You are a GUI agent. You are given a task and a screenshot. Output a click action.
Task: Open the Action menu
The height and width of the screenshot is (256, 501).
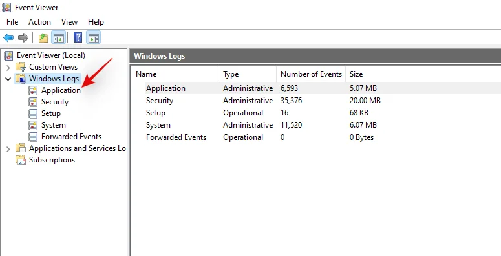click(39, 22)
